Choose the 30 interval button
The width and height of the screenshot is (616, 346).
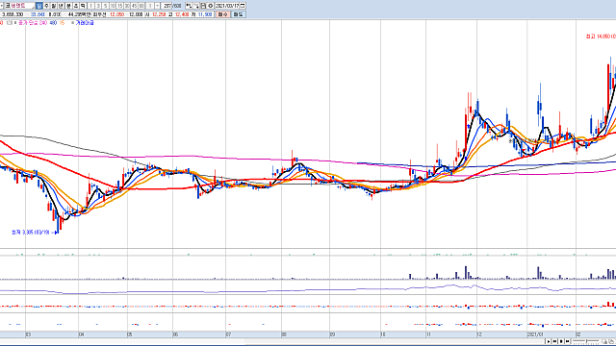click(127, 6)
